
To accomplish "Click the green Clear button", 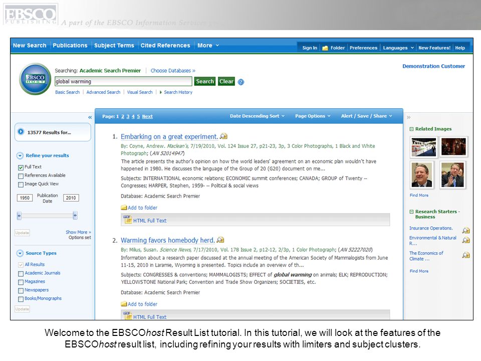I will point(226,81).
